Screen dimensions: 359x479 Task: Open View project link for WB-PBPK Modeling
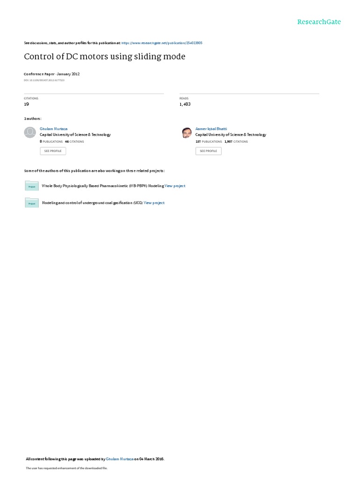(x=175, y=186)
